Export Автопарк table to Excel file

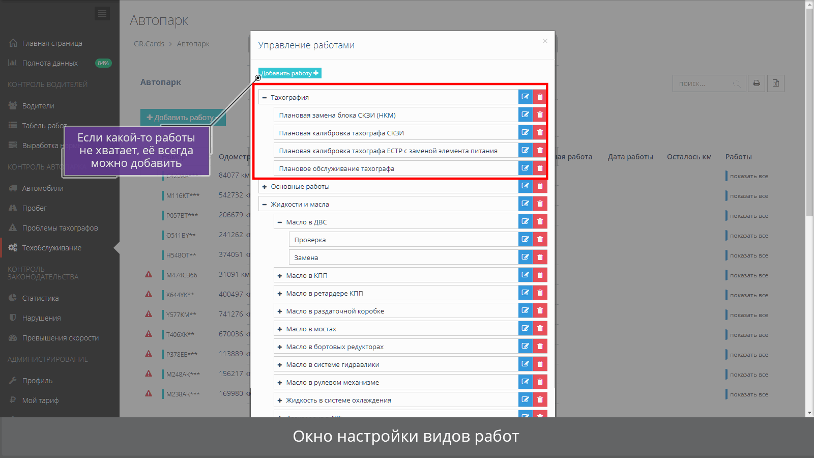point(776,83)
